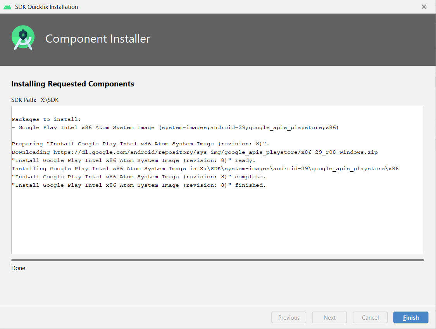Click the Android icon in the title bar
The image size is (436, 329).
pyautogui.click(x=7, y=7)
